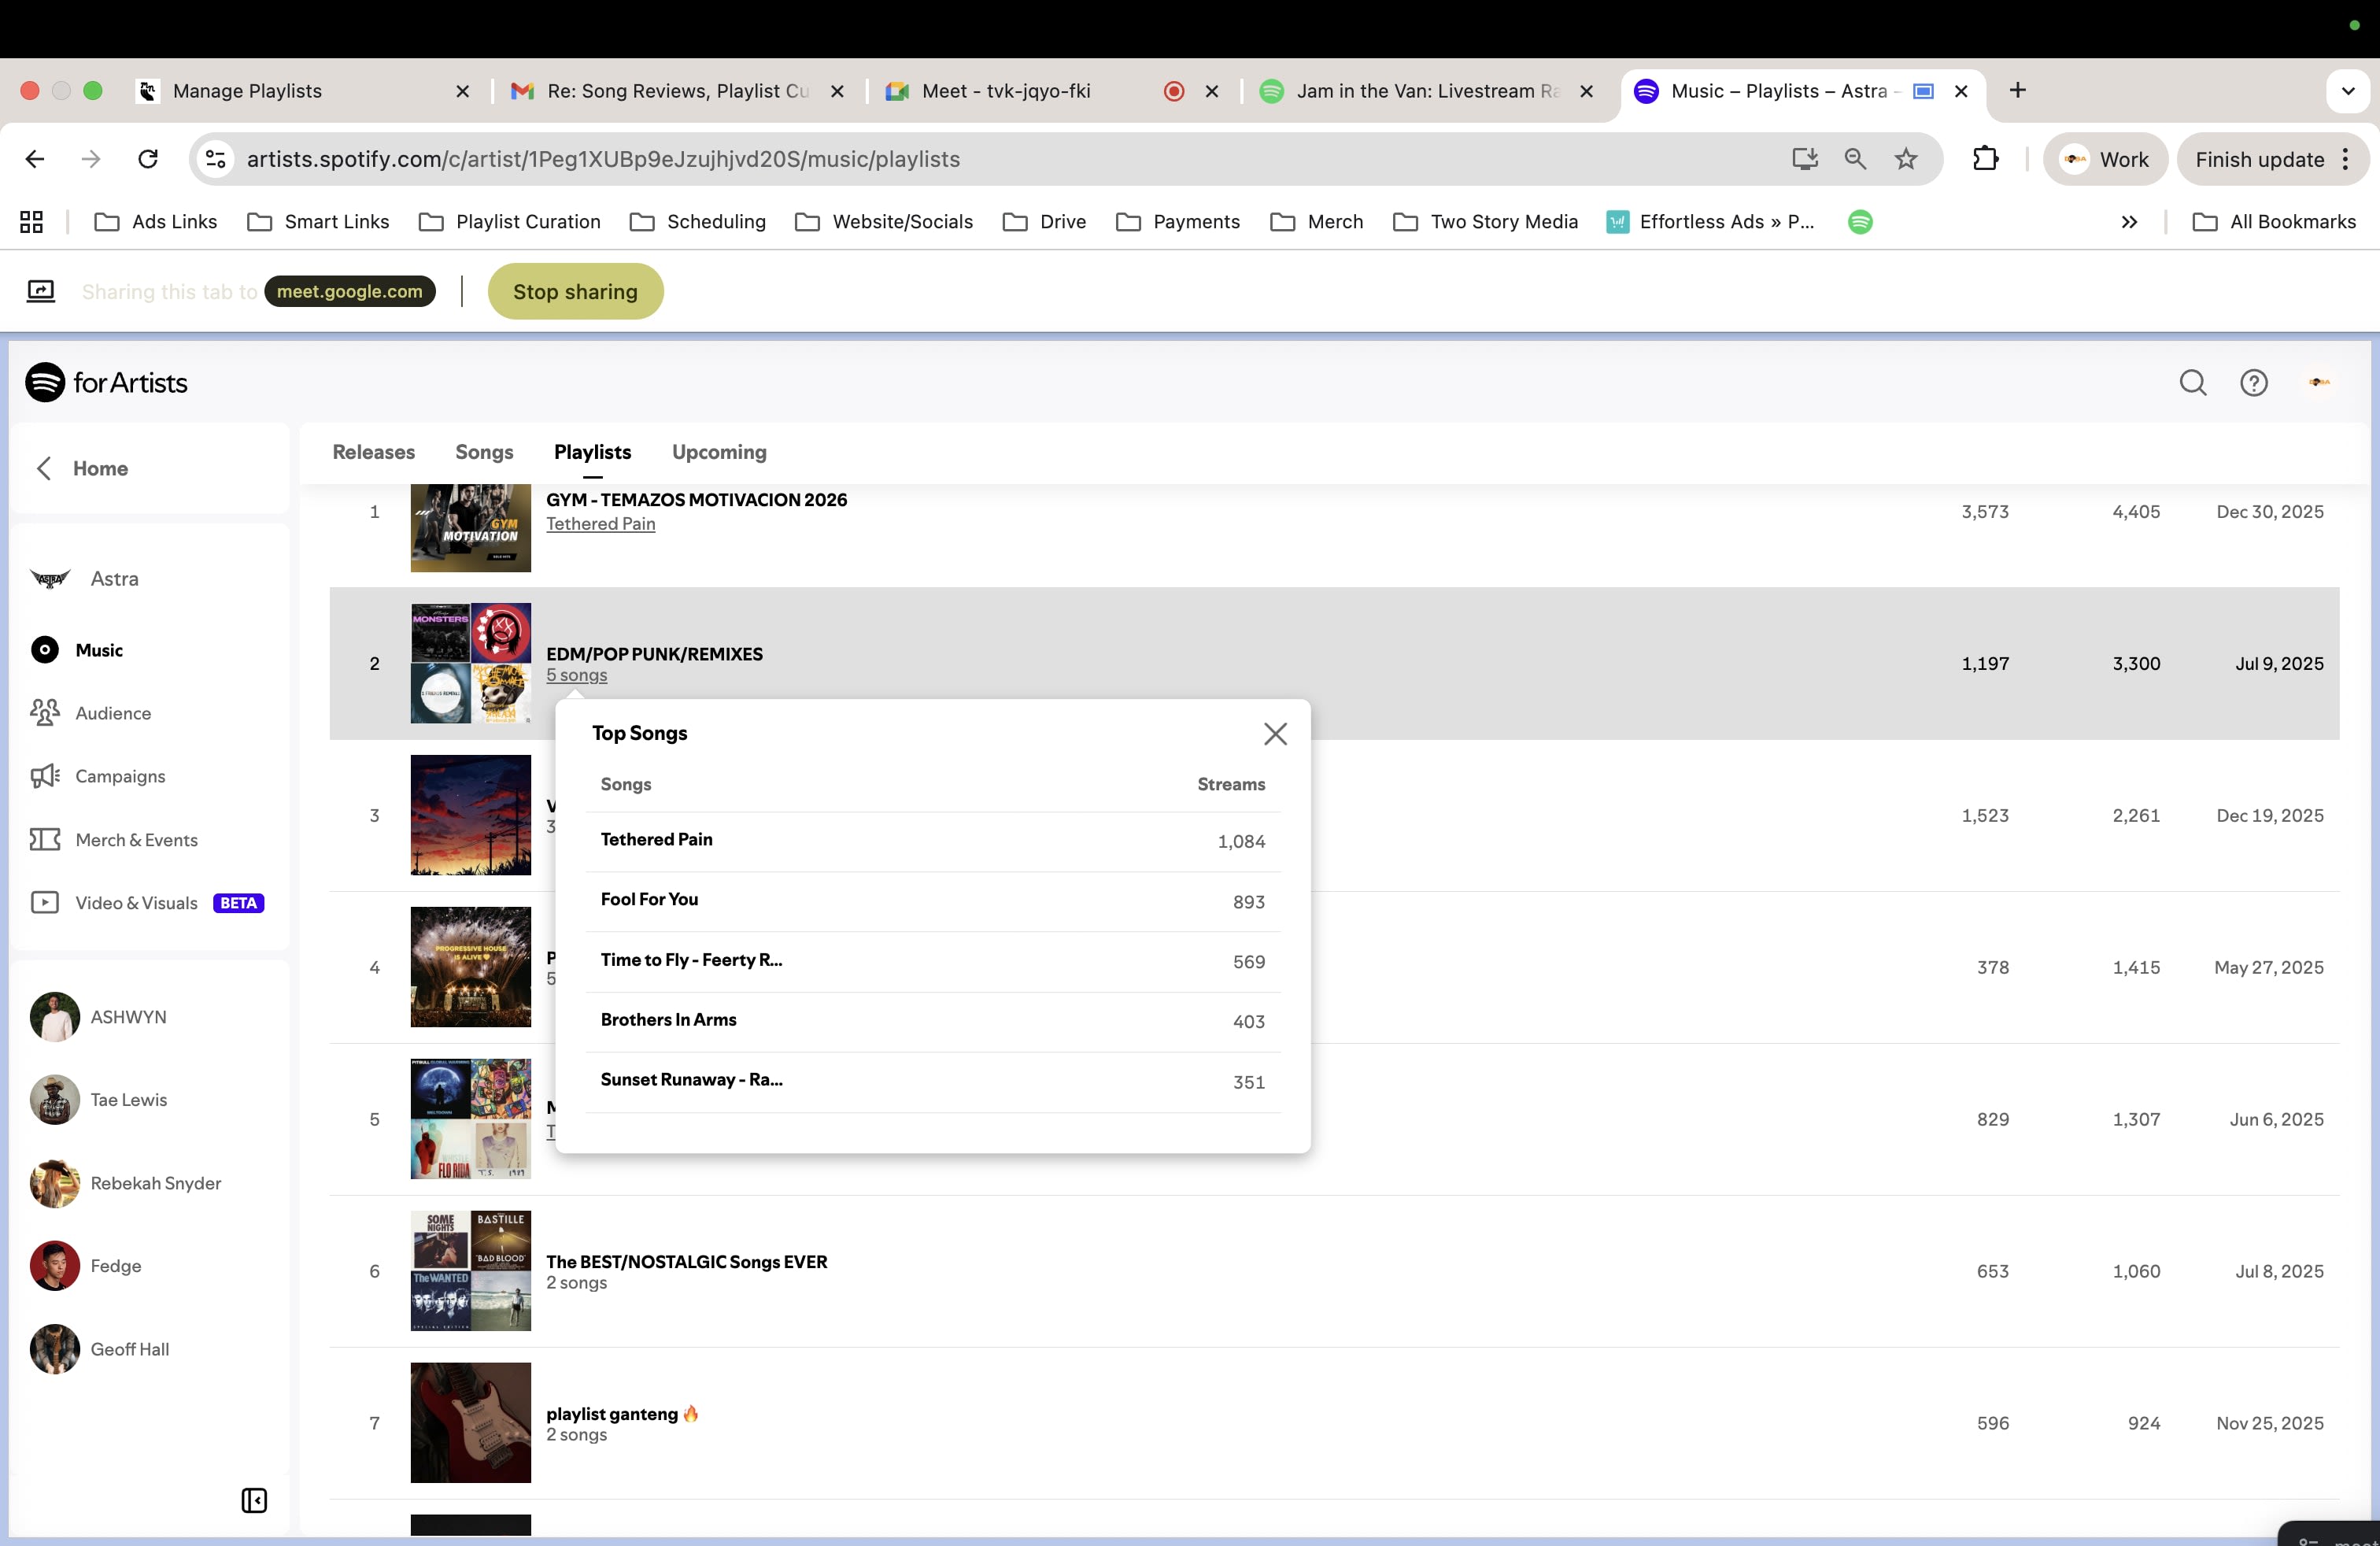Open the Audience section in the sidebar
The width and height of the screenshot is (2380, 1546).
[x=112, y=713]
